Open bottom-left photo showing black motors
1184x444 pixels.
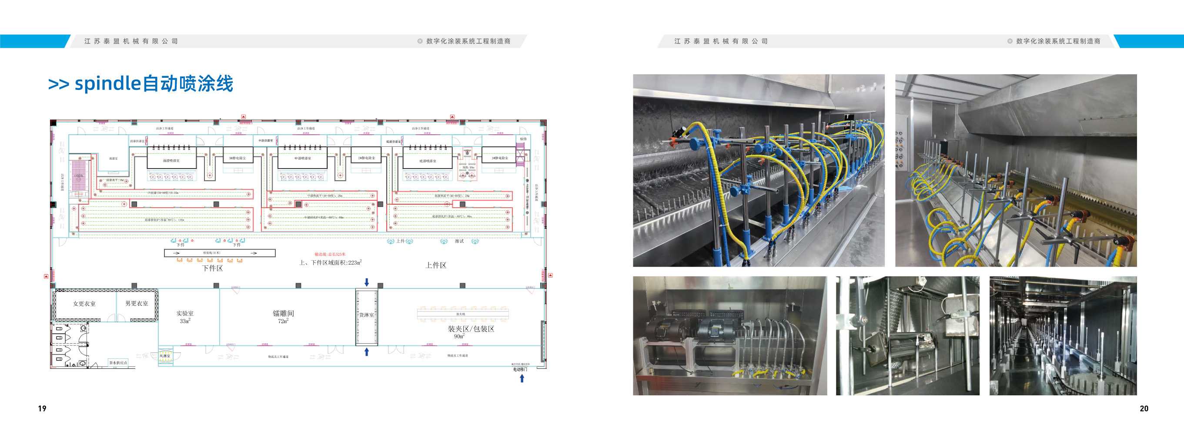(729, 336)
